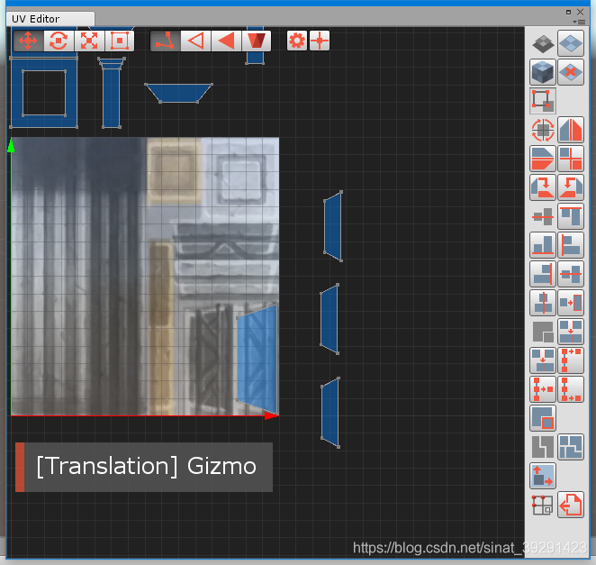Flip UVs vertically with the mirror icon
596x565 pixels.
tap(542, 159)
